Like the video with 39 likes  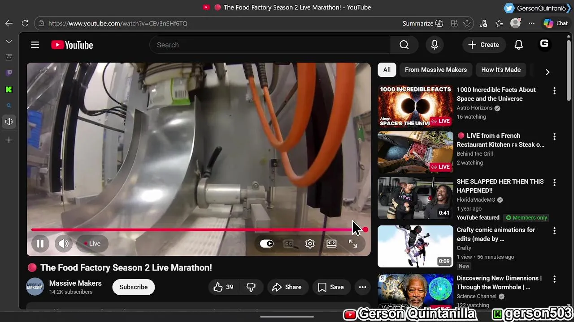223,287
